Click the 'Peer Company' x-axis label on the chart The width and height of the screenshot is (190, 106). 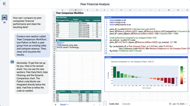pyautogui.click(x=147, y=88)
